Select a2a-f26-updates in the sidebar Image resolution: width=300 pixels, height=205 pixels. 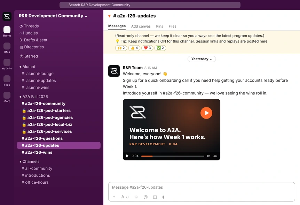(x=58, y=145)
